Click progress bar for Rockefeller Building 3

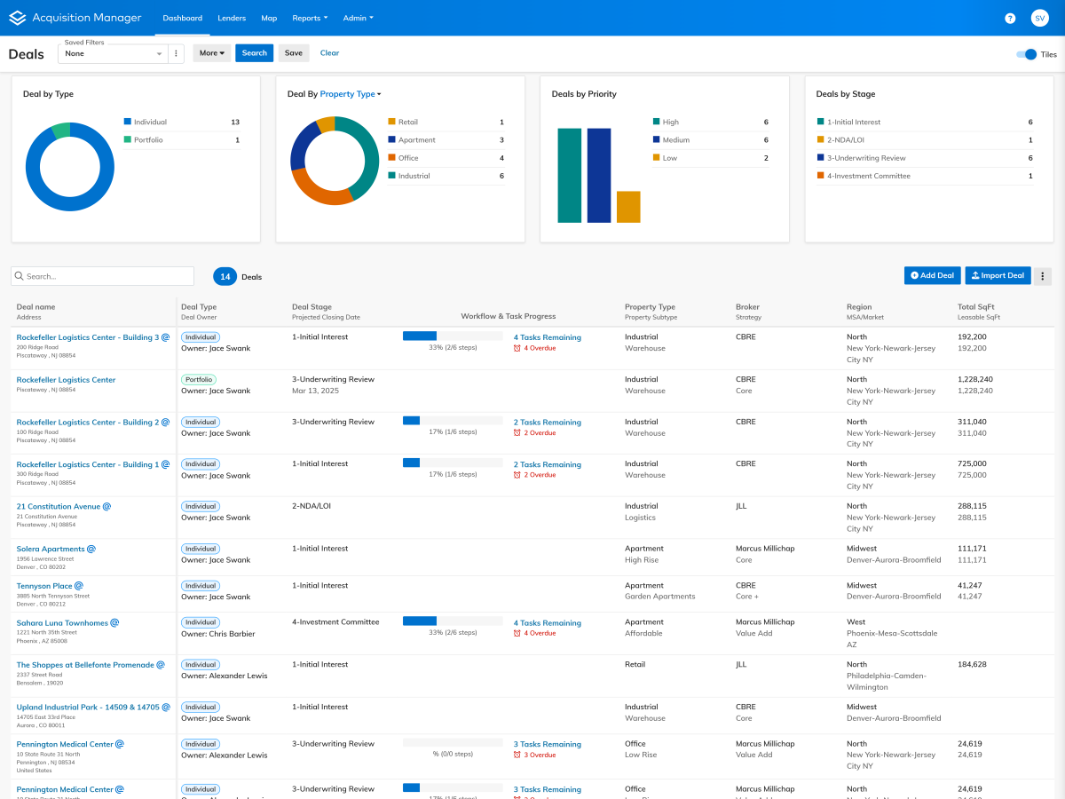tap(453, 336)
